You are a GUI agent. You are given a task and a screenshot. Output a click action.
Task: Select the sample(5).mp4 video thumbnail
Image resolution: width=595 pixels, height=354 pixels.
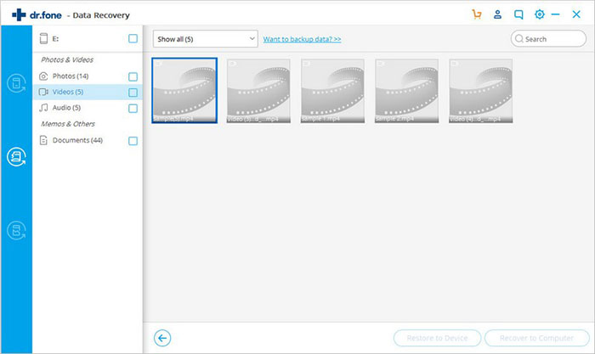184,91
